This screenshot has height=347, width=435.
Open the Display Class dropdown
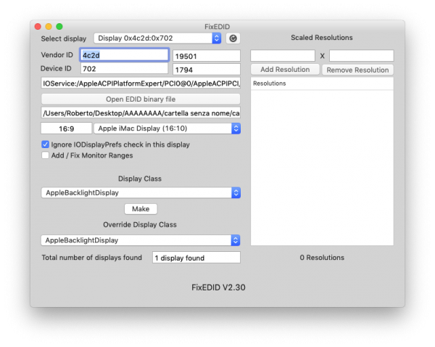pyautogui.click(x=141, y=192)
